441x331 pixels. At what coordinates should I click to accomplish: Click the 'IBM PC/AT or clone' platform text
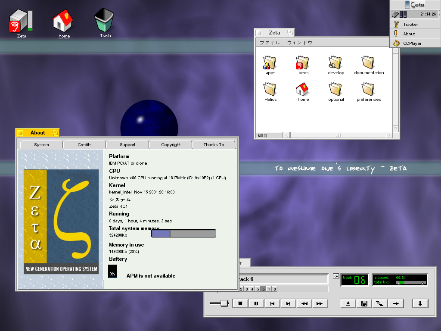[128, 163]
